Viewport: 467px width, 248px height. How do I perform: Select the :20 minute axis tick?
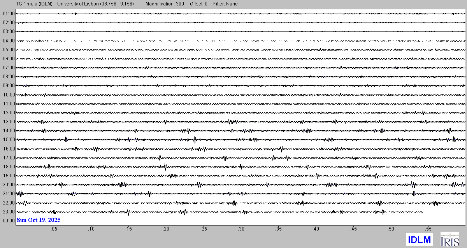tap(166, 229)
